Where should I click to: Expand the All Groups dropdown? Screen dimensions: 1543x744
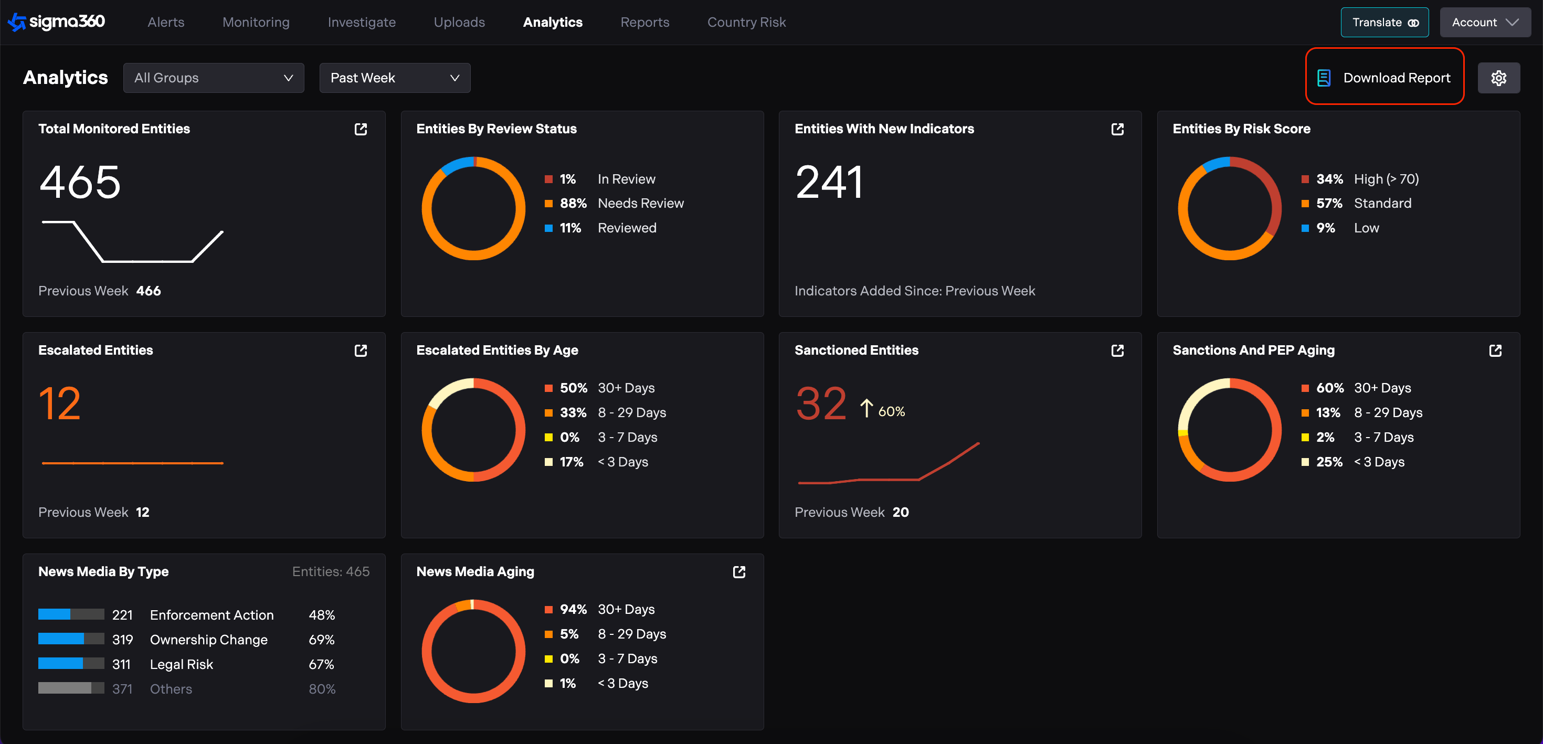coord(213,78)
